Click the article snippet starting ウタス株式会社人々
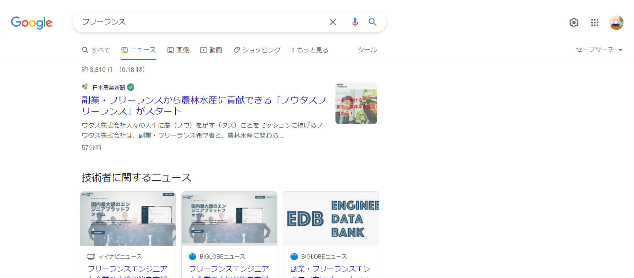Image resolution: width=634 pixels, height=278 pixels. (x=202, y=130)
